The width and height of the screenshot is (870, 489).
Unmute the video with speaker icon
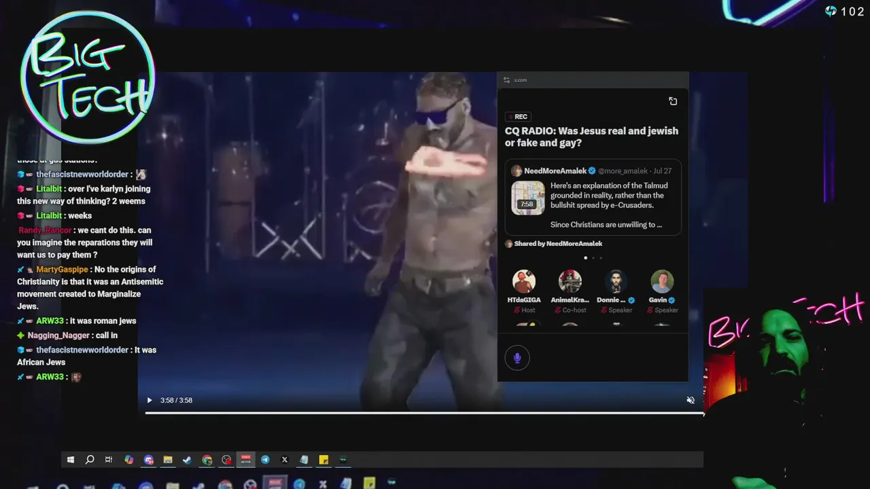point(691,400)
